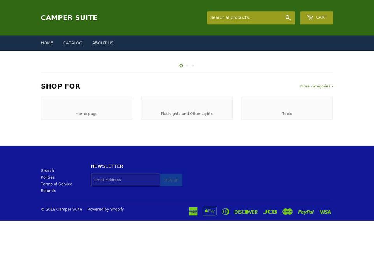The width and height of the screenshot is (374, 280).
Task: Click the Shop For heading
Action: (x=61, y=86)
